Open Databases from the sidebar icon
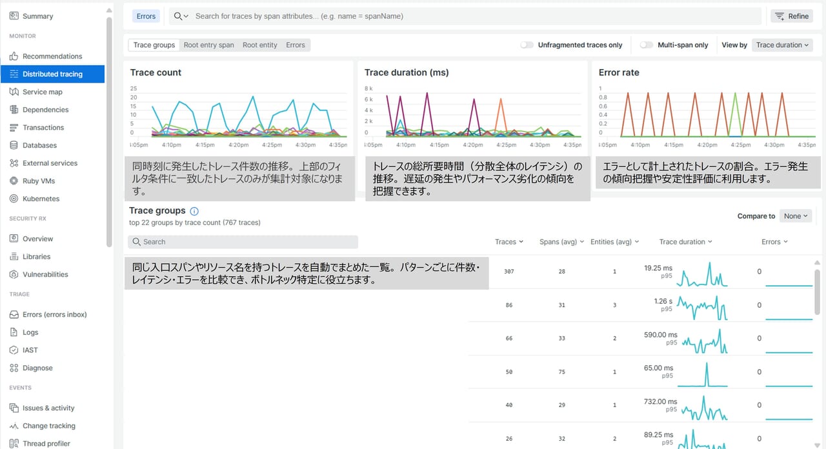This screenshot has width=826, height=449. point(14,146)
